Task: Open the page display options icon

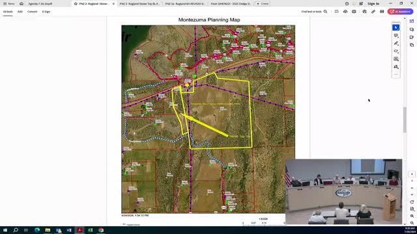Action: 412,209
